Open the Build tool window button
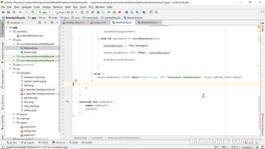265x149 pixels. pyautogui.click(x=73, y=142)
